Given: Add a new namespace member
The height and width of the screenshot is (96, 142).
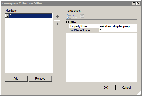Looking at the screenshot, I should pyautogui.click(x=16, y=79).
